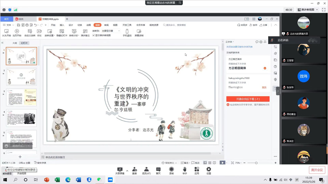
Task: Click 开通会员后下载 (2) button
Action: 248,99
